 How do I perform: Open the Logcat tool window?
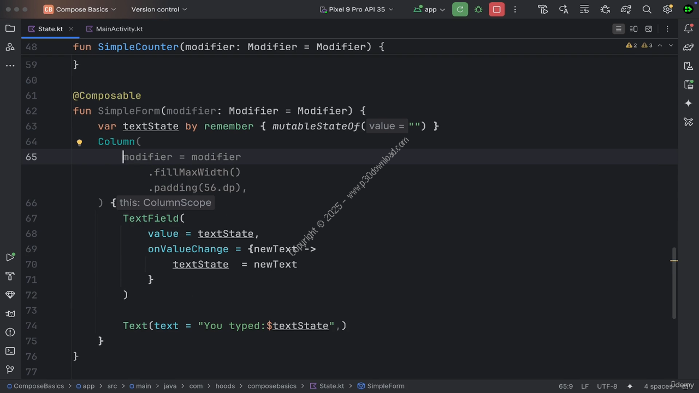tap(10, 313)
